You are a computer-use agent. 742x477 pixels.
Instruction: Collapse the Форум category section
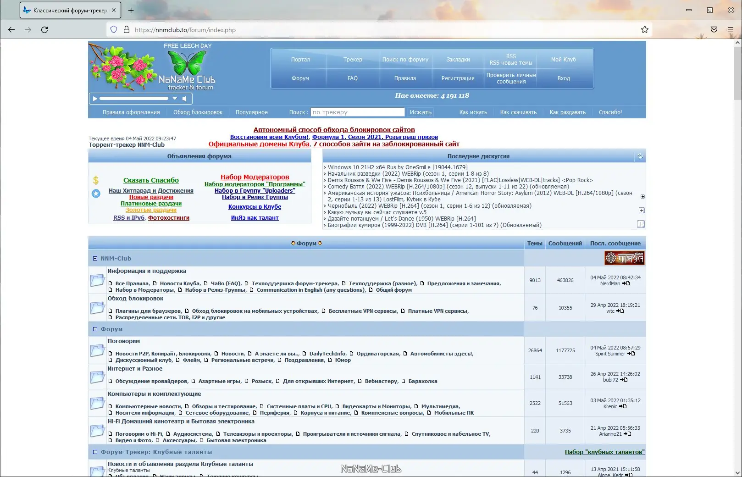coord(95,329)
